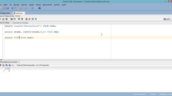Select the Hoja de Trabajo de SQL tab
The image size is (172, 96).
pyautogui.click(x=7, y=16)
